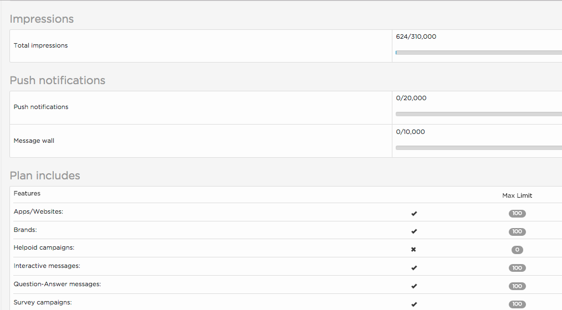This screenshot has width=562, height=310.
Task: Click the 100 badge for Interactive messages
Action: tap(517, 268)
